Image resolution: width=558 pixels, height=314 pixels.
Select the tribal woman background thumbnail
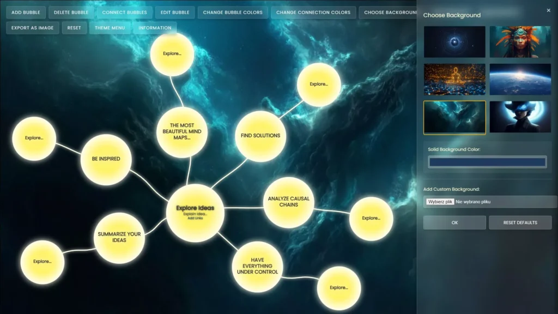[x=520, y=42]
